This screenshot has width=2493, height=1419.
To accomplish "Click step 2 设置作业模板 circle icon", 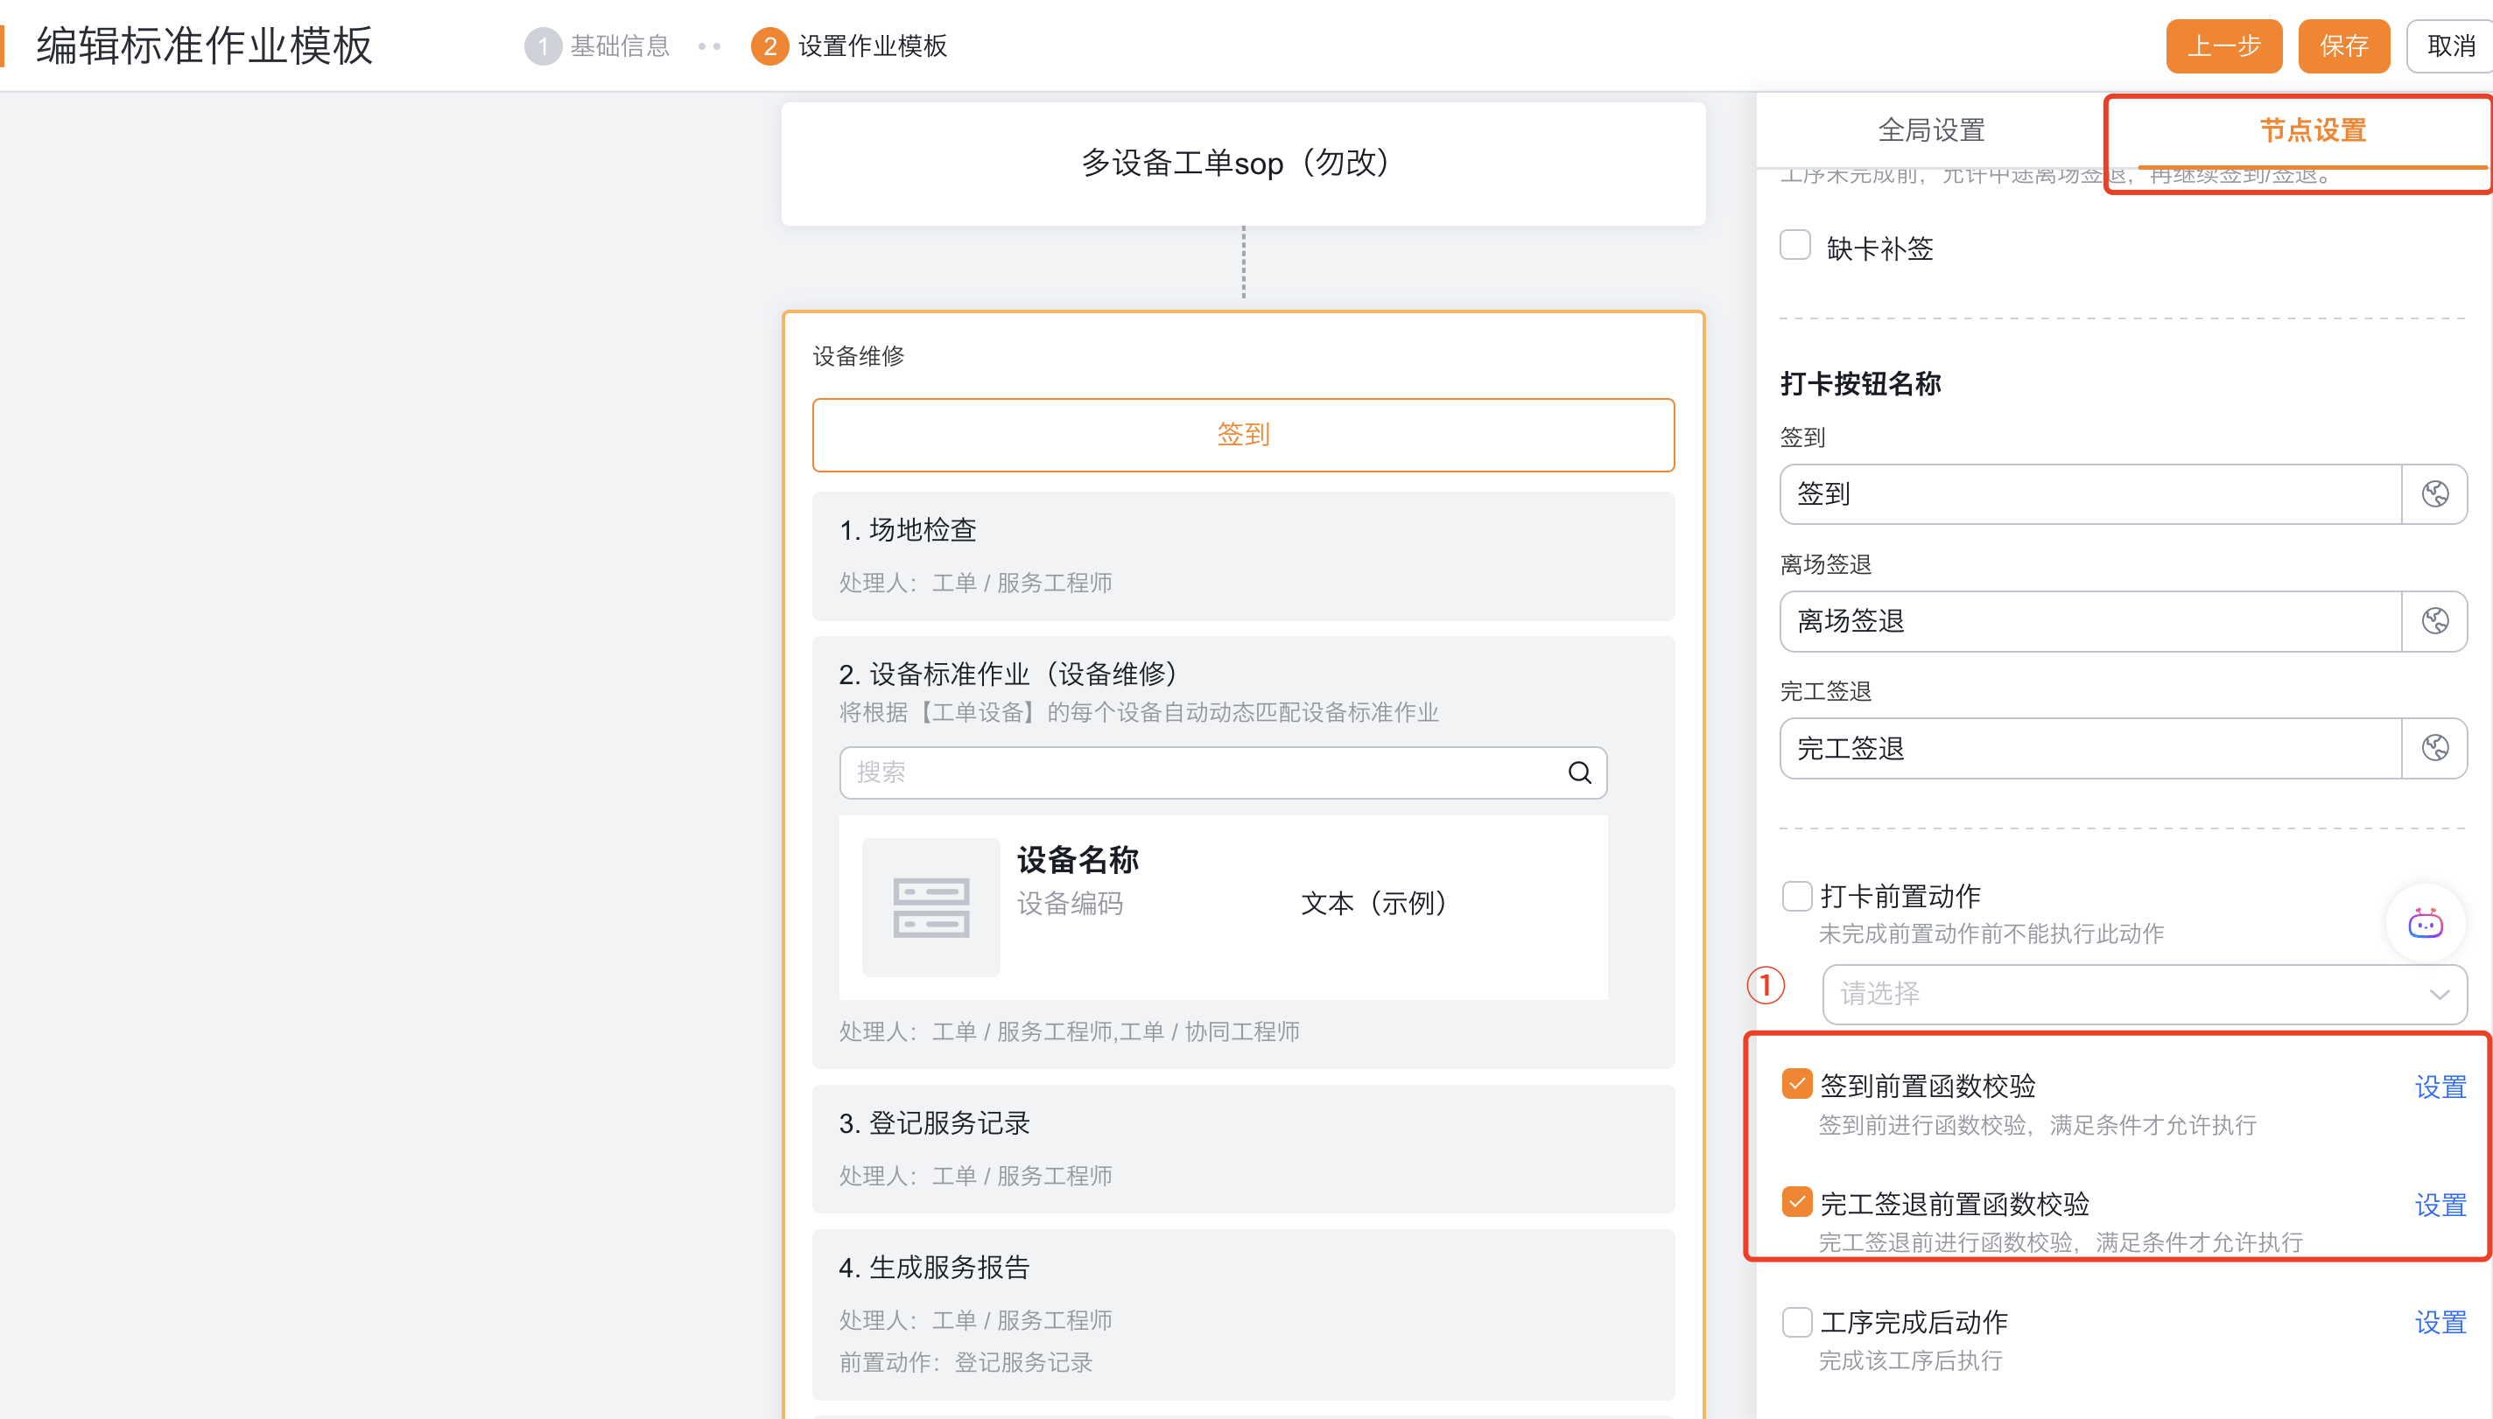I will [x=769, y=45].
